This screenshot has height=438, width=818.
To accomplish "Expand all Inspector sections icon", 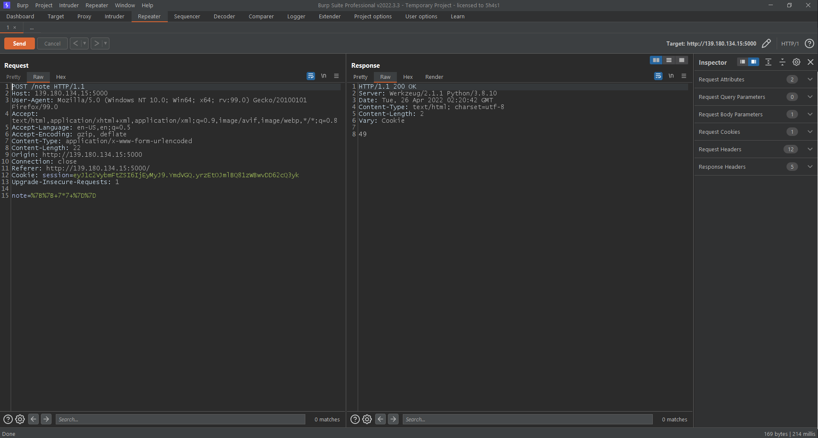I will click(x=768, y=62).
